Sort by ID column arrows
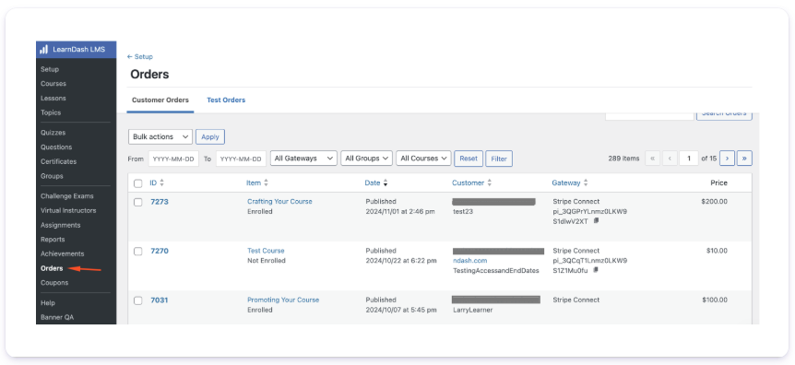795x365 pixels. pos(161,183)
